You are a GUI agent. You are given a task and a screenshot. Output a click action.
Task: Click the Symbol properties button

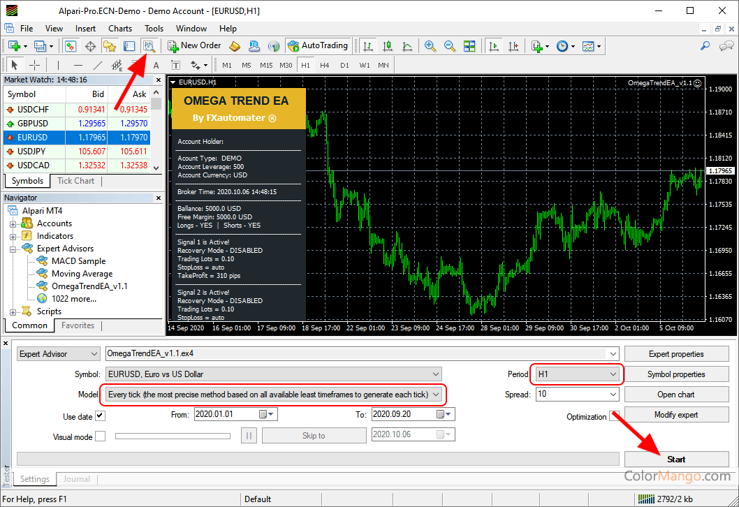pyautogui.click(x=676, y=374)
